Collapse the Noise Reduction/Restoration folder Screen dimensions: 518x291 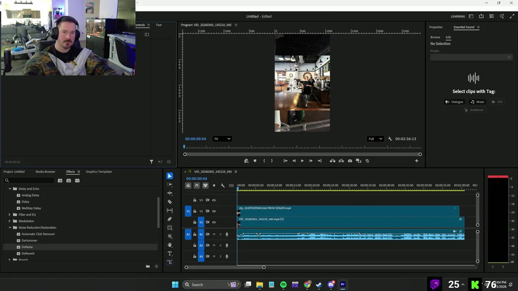tap(10, 228)
